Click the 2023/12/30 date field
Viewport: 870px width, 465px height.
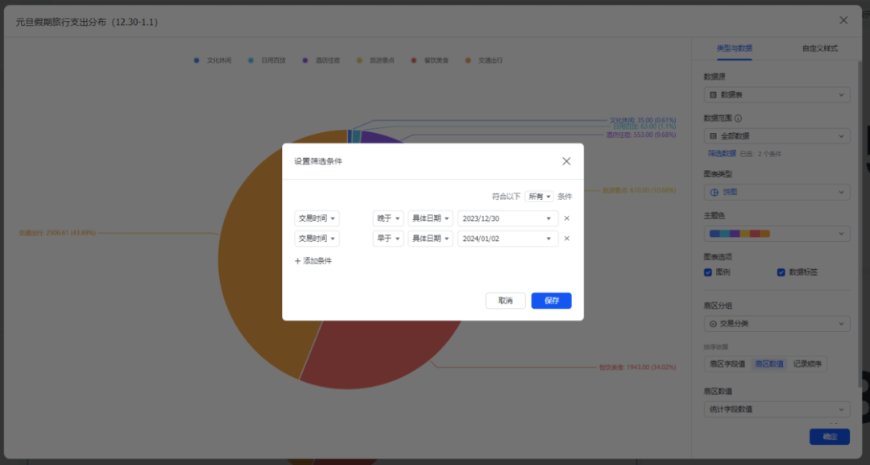point(507,218)
